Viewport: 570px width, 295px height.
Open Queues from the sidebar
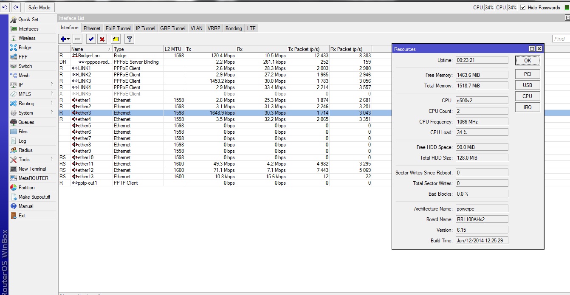pyautogui.click(x=26, y=122)
